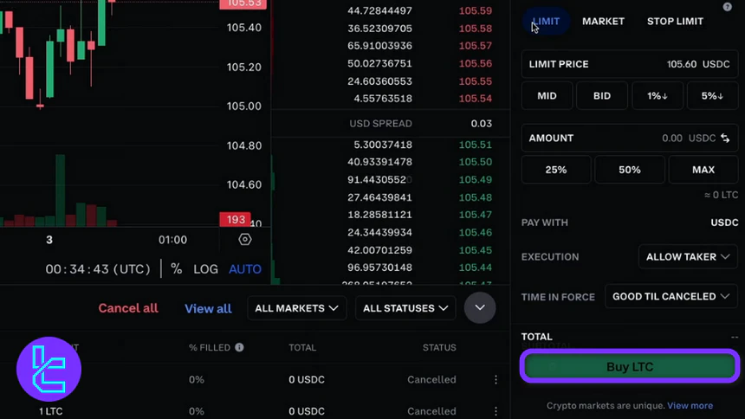This screenshot has width=745, height=419.
Task: Select ask price 105.56
Action: click(475, 64)
